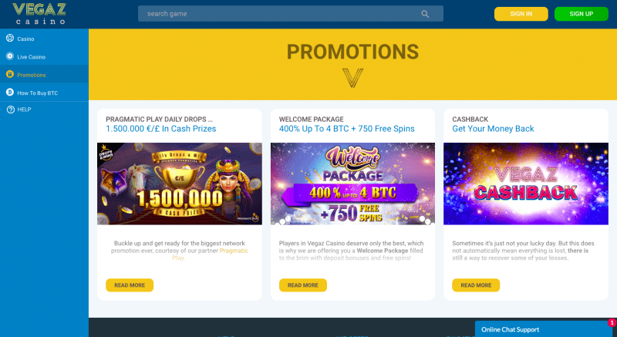The image size is (617, 337).
Task: Click the yellow SIGN IN button
Action: [521, 14]
